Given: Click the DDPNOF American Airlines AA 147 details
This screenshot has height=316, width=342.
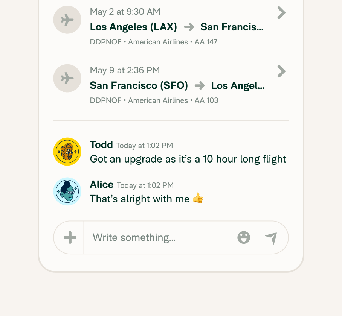Looking at the screenshot, I should coord(154,42).
